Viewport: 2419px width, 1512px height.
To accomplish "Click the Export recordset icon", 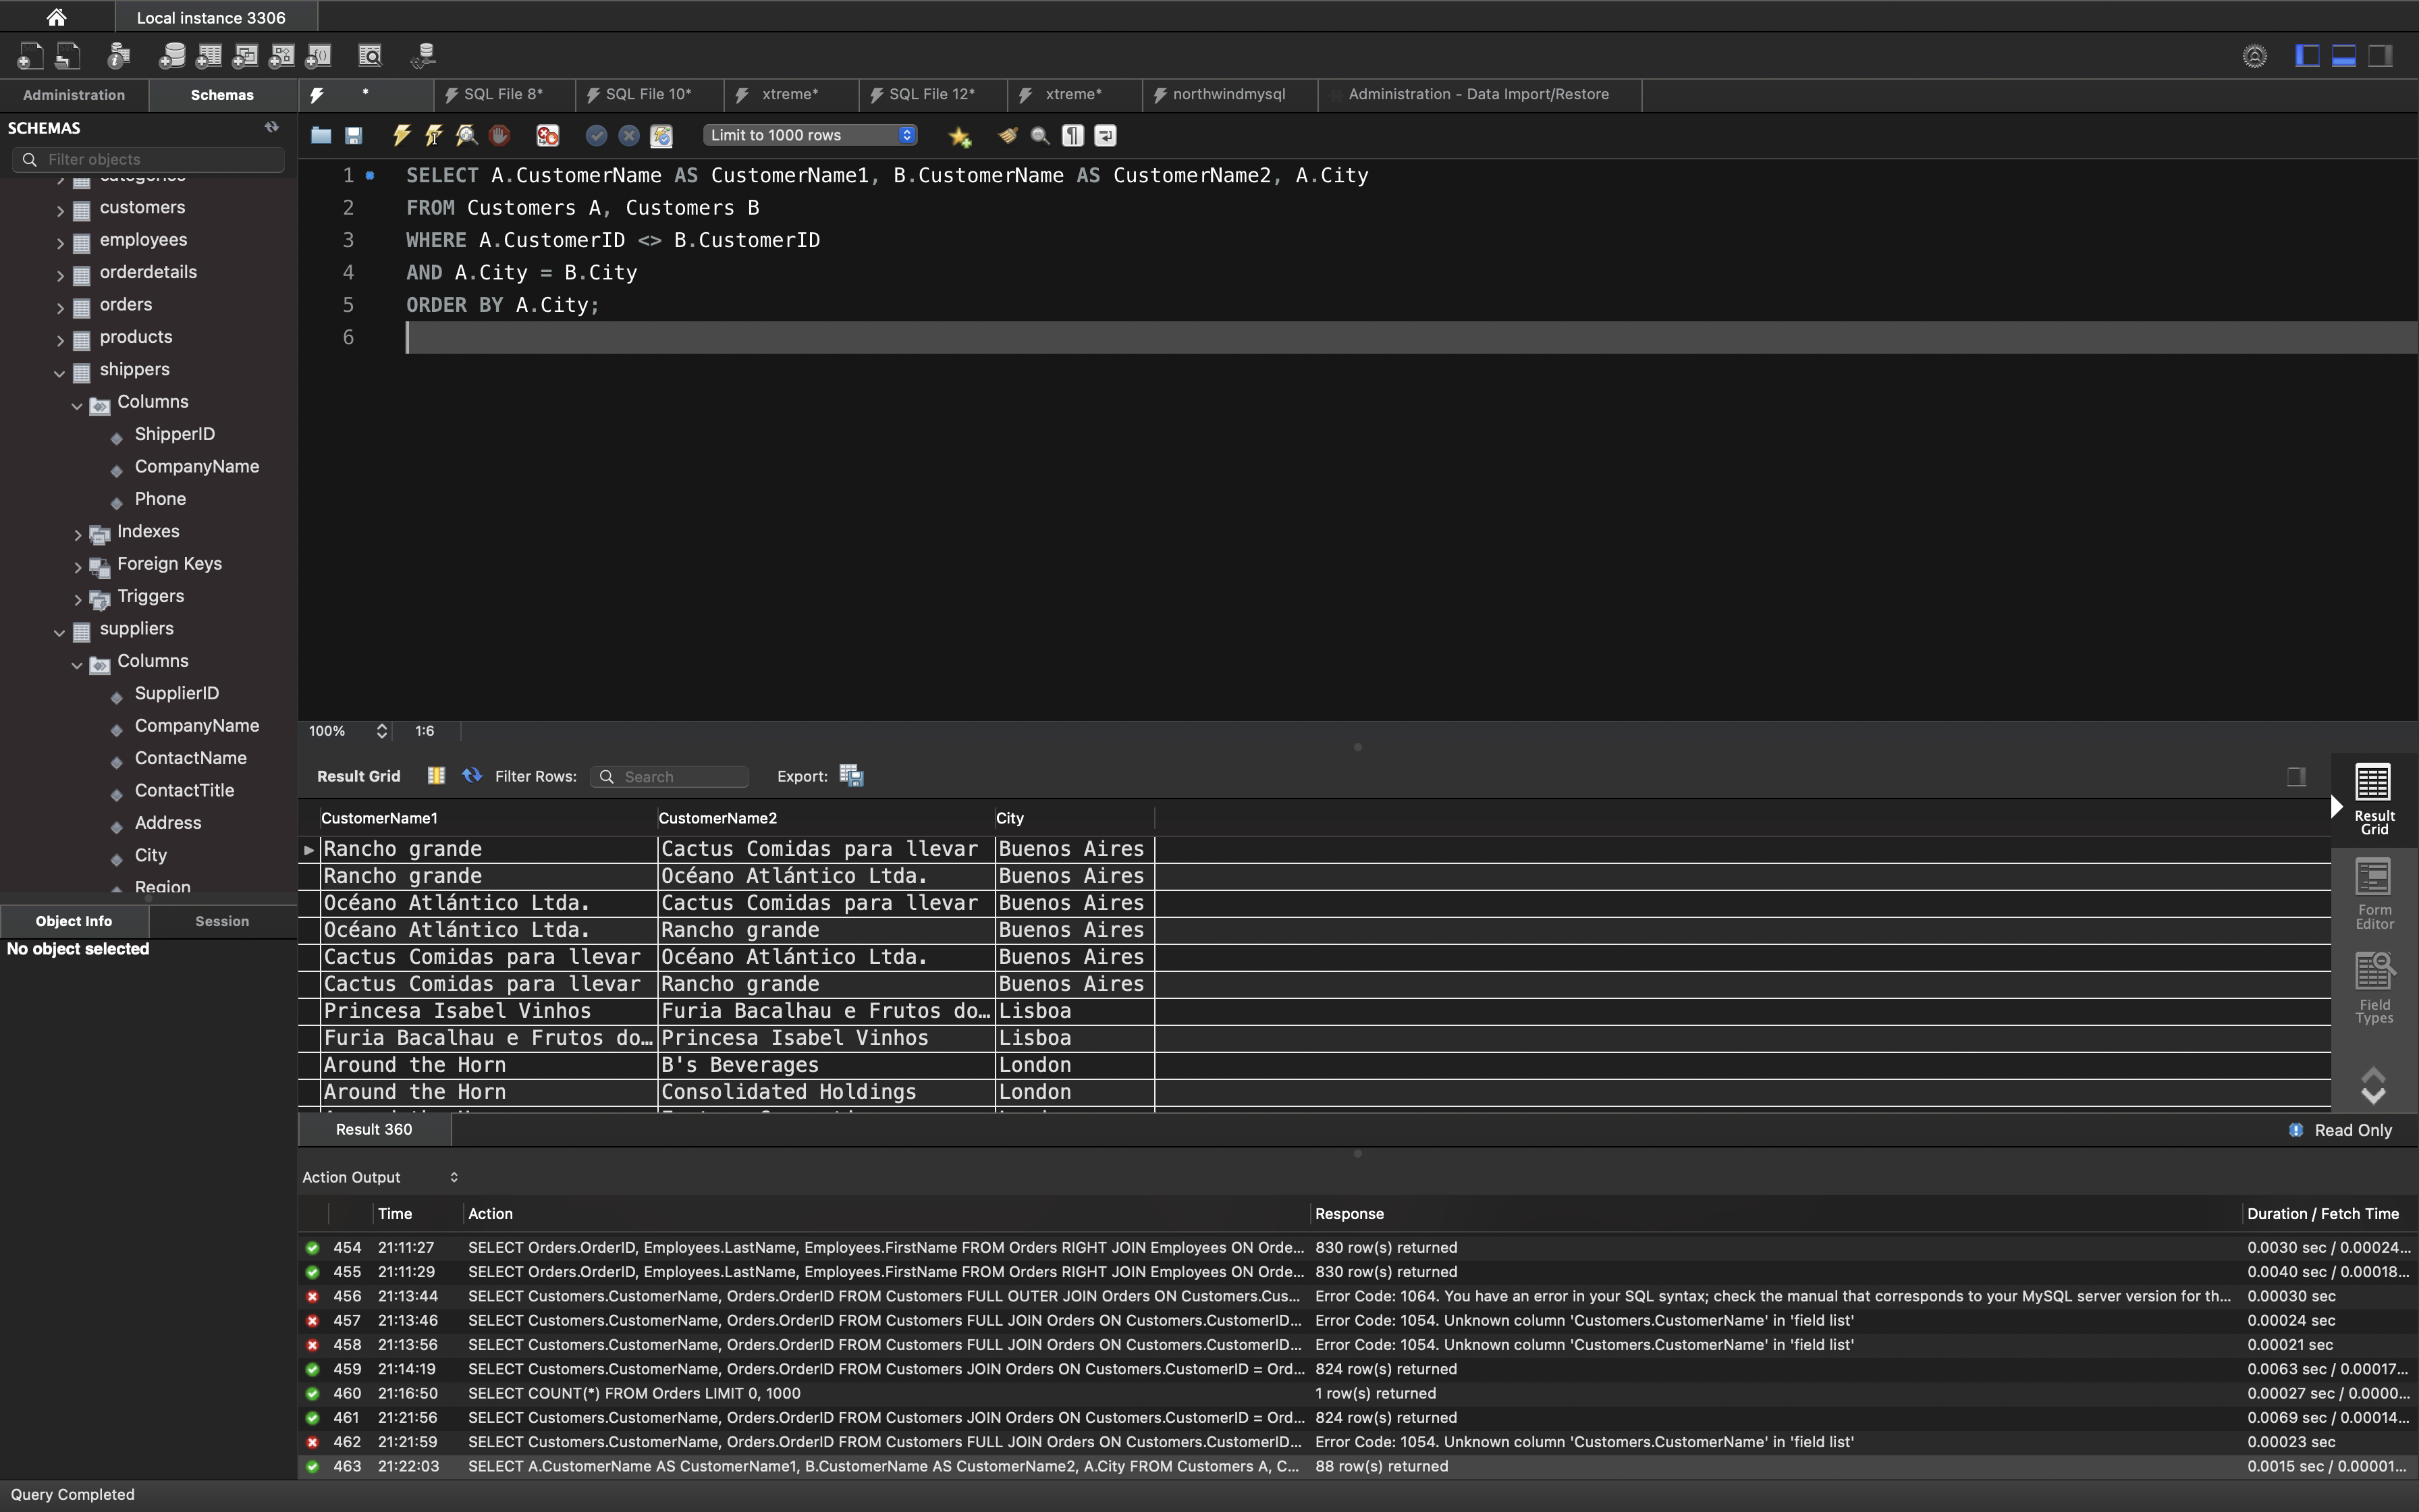I will 850,776.
